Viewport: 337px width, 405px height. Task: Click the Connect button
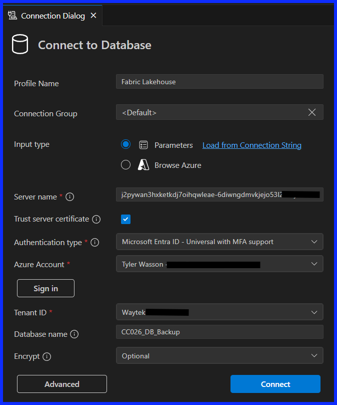point(275,384)
